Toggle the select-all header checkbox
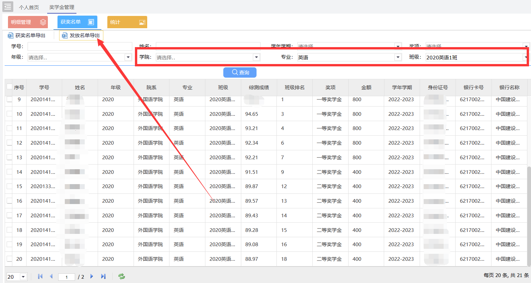This screenshot has height=283, width=531. tap(9, 87)
